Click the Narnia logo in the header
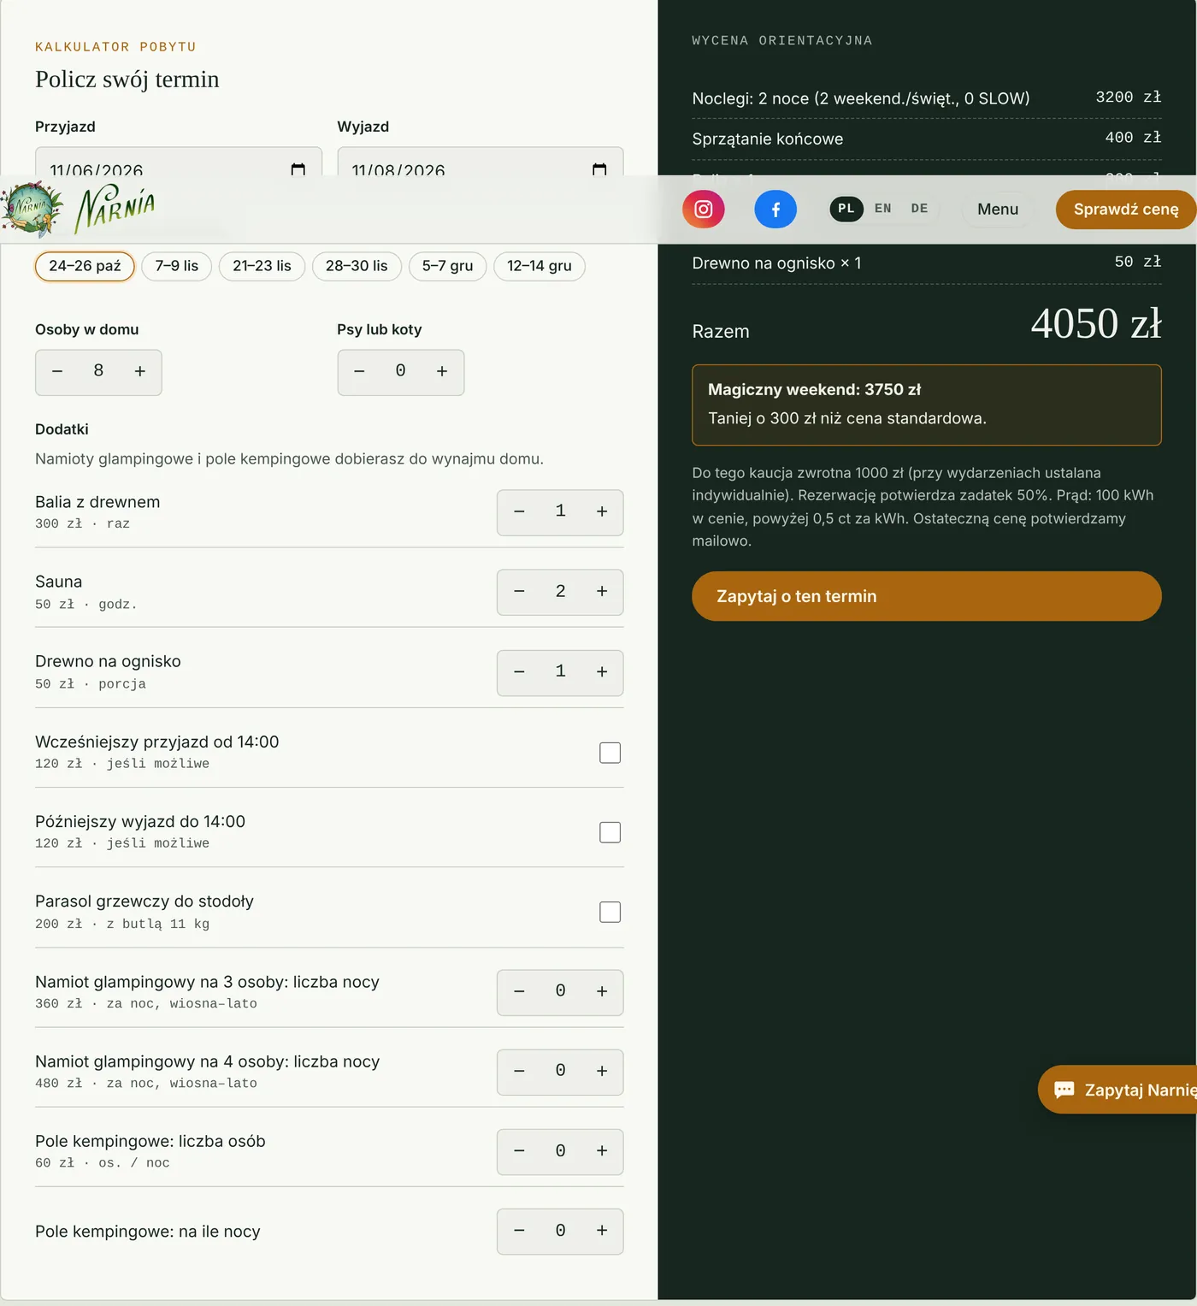Image resolution: width=1197 pixels, height=1306 pixels. point(79,209)
